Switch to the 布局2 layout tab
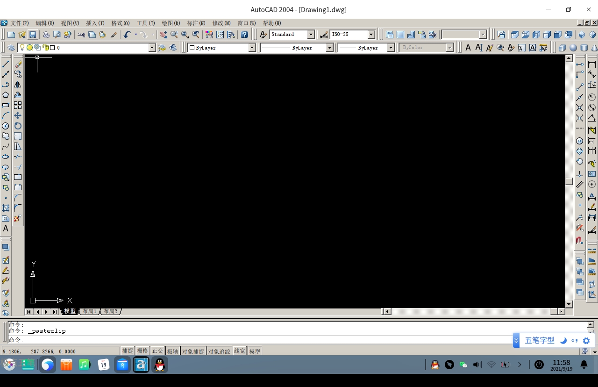Screen dimensions: 598x387 coord(111,311)
